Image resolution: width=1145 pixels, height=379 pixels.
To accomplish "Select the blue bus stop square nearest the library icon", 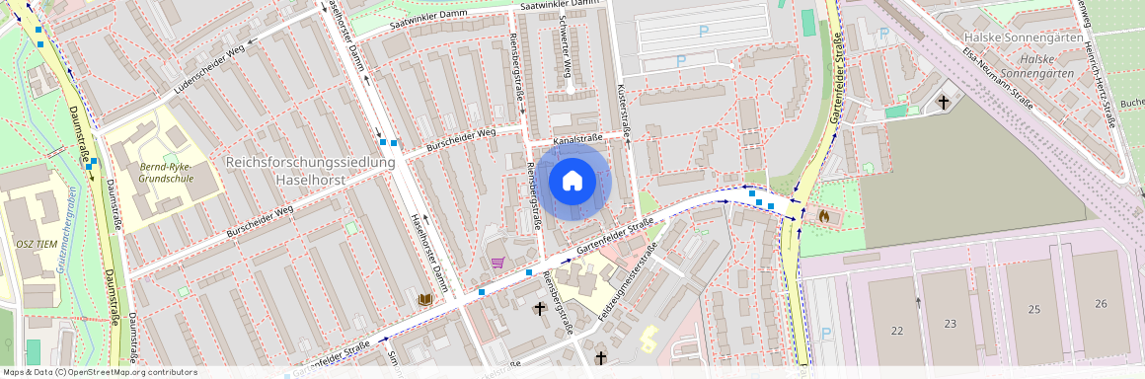I will tap(482, 292).
